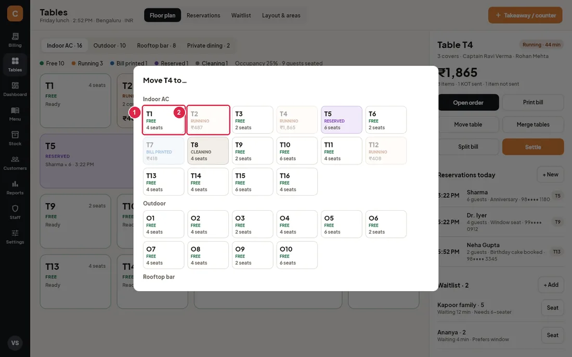The height and width of the screenshot is (357, 572).
Task: Click the Takeaway / counter button
Action: click(x=525, y=15)
